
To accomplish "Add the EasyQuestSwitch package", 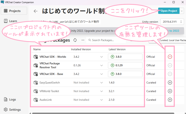I will pos(170,83).
